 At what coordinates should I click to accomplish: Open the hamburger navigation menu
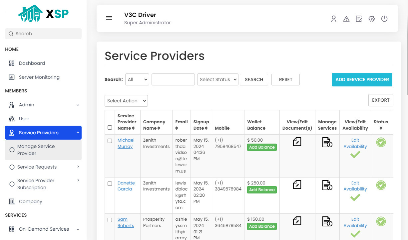(109, 18)
